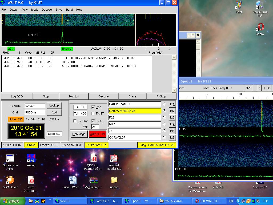273x205 pixels.
Task: Click the butterfly quick launch icon in taskbar
Action: (37, 201)
